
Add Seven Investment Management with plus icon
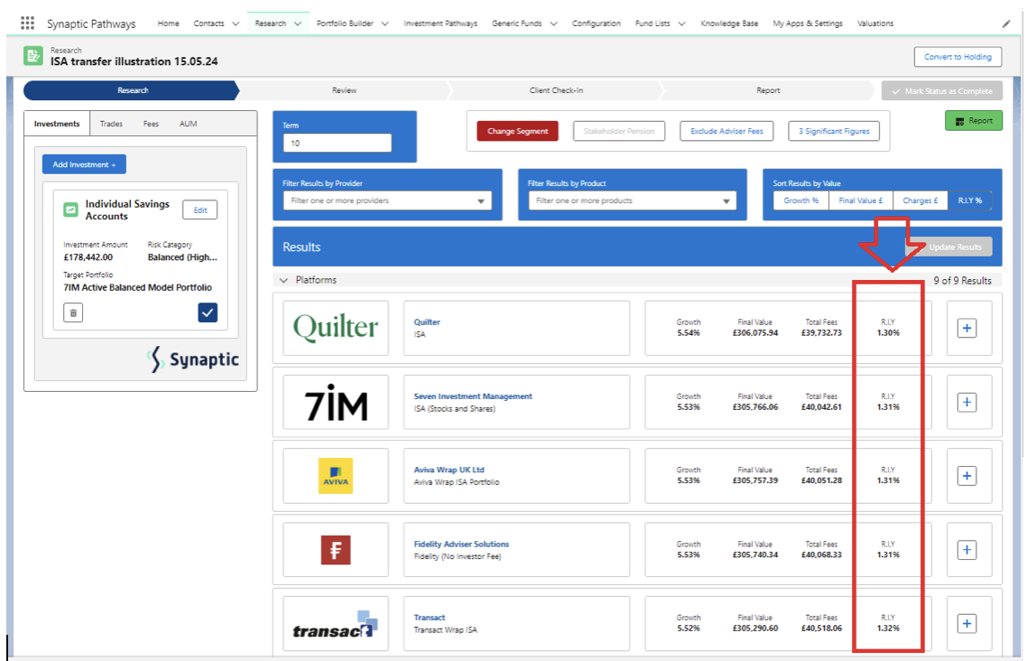(x=967, y=402)
